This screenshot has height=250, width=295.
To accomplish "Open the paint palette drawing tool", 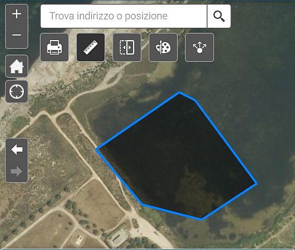I will coord(163,47).
